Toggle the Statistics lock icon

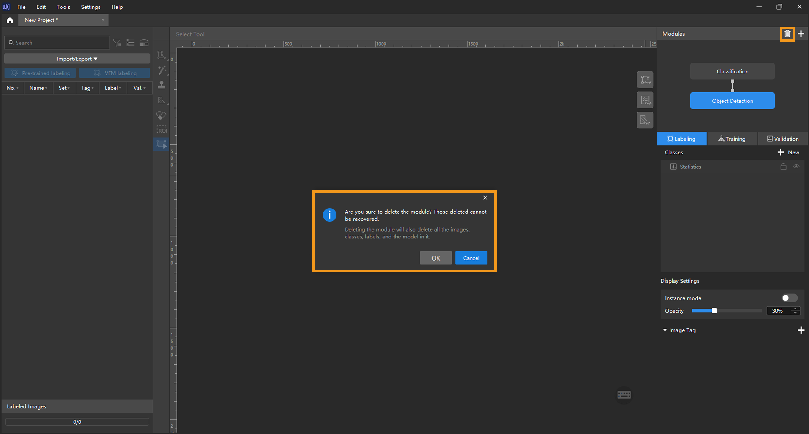point(783,166)
